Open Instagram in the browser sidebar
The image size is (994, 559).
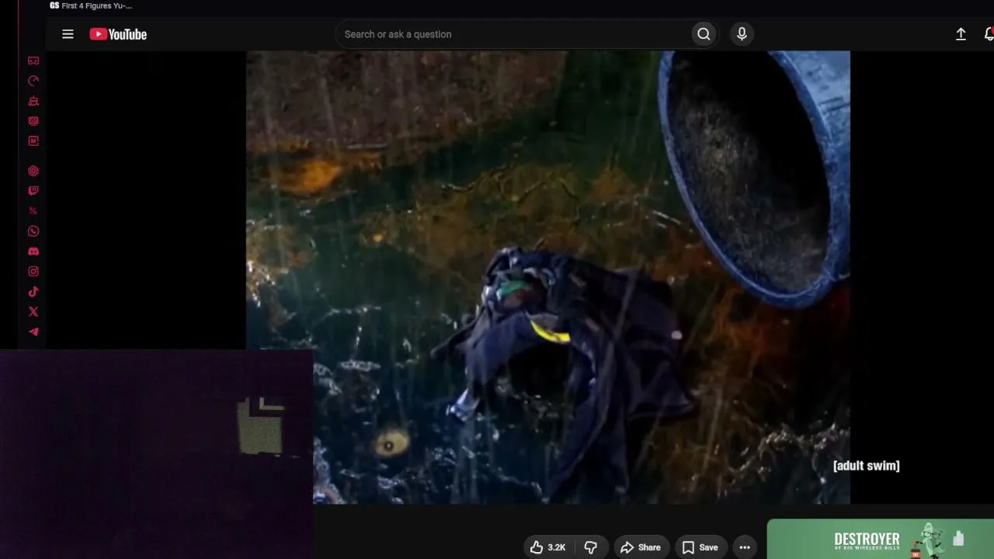coord(33,272)
